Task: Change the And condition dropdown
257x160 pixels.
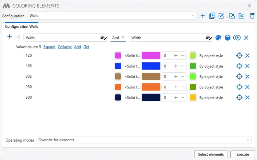Action: pyautogui.click(x=118, y=38)
